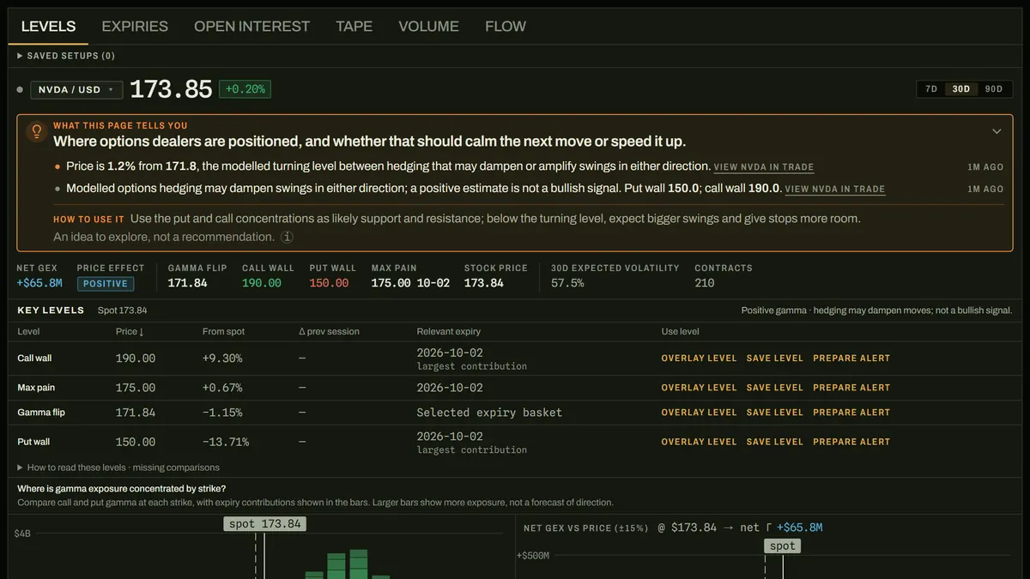Click Overlay Level for Max pain row

[699, 388]
